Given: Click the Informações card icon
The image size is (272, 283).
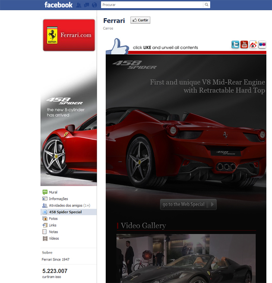Looking at the screenshot, I should coord(45,199).
